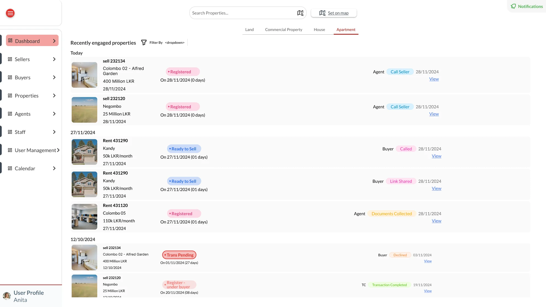Click the User Profile label

(29, 293)
